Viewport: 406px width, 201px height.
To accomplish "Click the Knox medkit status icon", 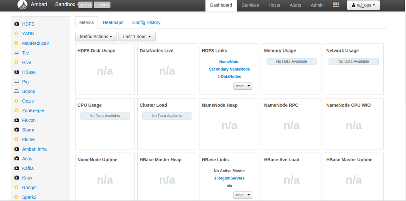I will [17, 178].
